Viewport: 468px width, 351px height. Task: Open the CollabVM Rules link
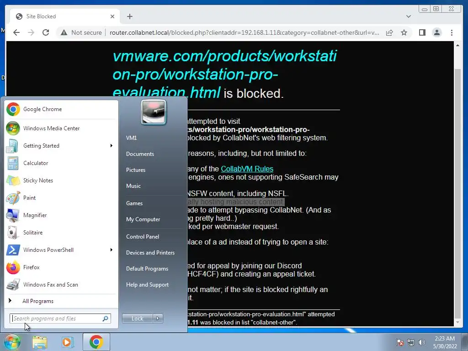(247, 169)
